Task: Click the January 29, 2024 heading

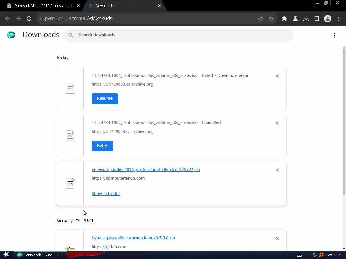Action: [75, 221]
